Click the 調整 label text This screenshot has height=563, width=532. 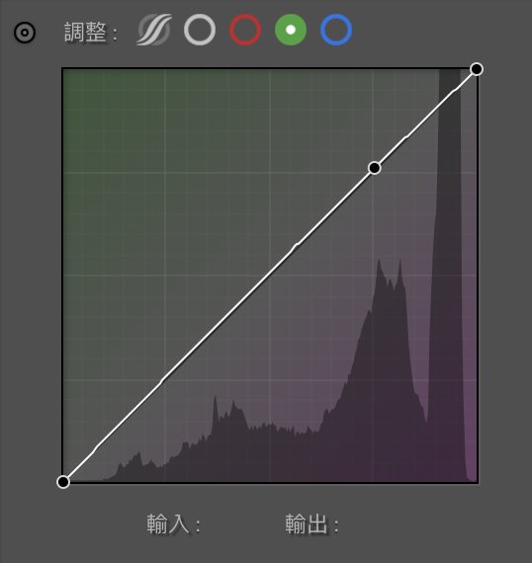click(86, 32)
